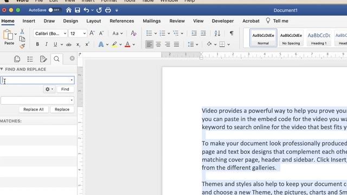347x195 pixels.
Task: Clear all formatting icon
Action: click(133, 33)
